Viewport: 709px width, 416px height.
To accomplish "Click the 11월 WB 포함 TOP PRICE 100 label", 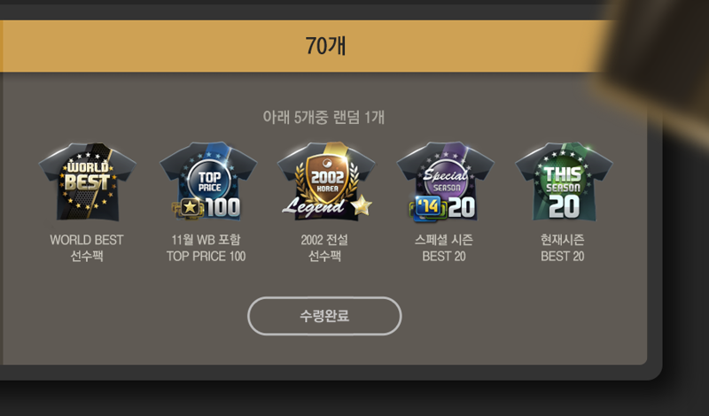I will coord(206,248).
